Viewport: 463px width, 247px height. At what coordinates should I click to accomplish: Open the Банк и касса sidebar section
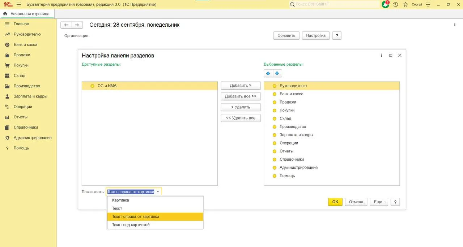point(25,45)
